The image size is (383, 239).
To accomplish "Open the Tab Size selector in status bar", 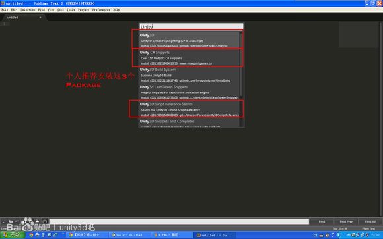I will (x=339, y=228).
